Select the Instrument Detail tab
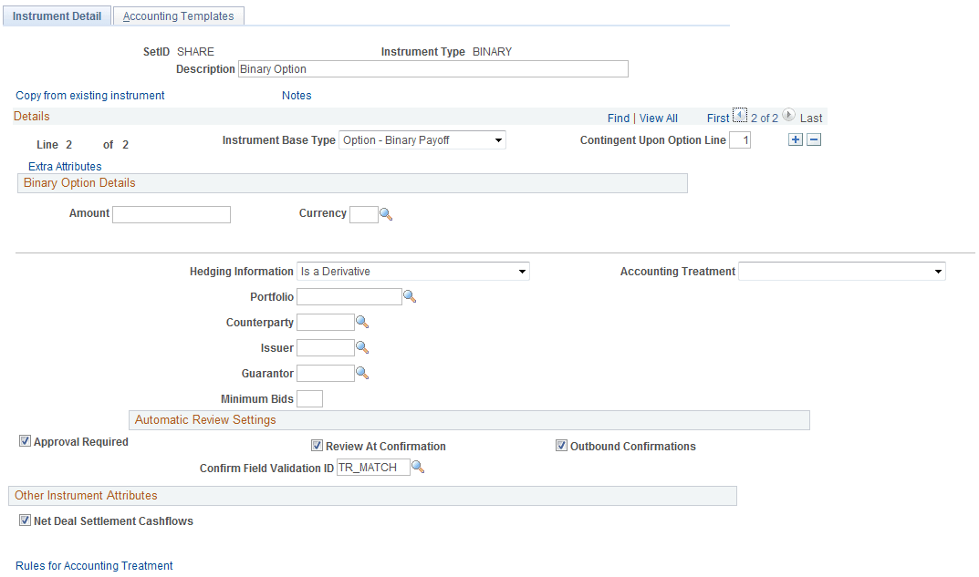Viewport: 979px width, 577px height. click(57, 15)
